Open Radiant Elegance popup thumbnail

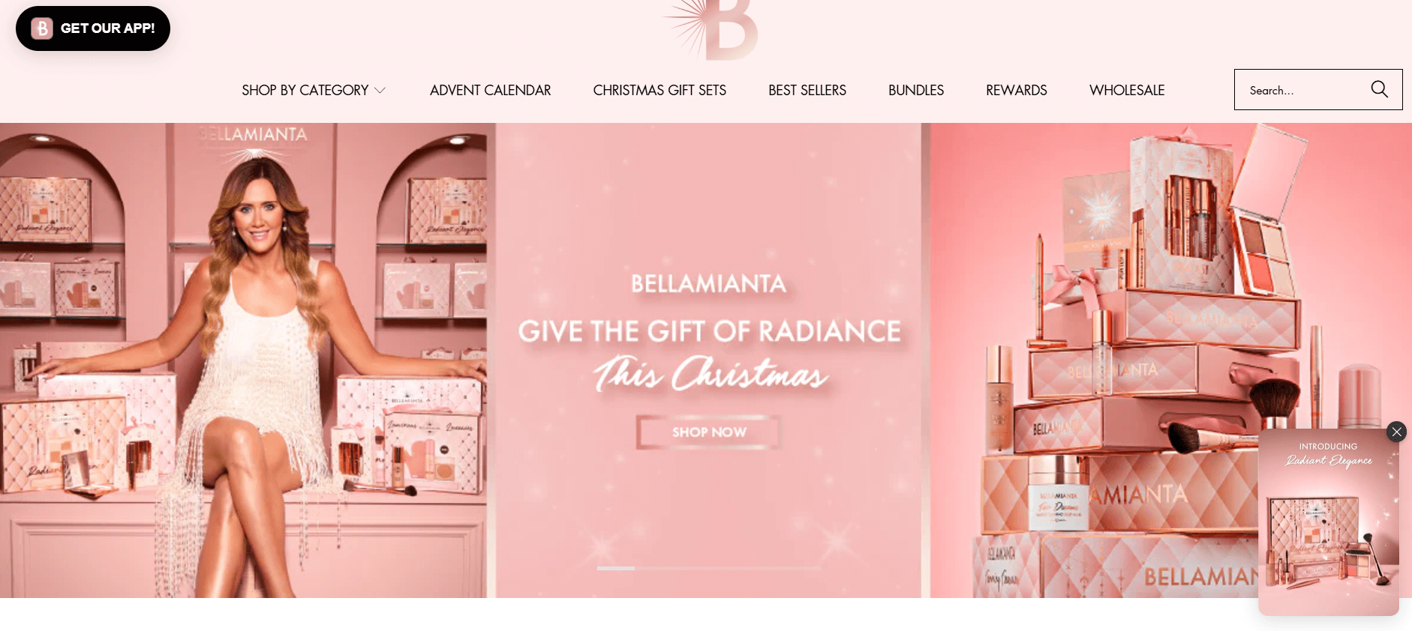tap(1329, 522)
